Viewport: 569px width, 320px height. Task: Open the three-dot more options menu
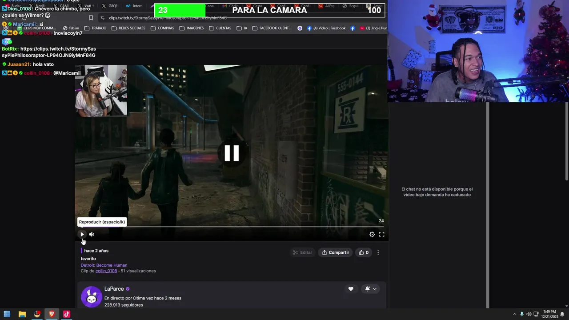(x=378, y=252)
